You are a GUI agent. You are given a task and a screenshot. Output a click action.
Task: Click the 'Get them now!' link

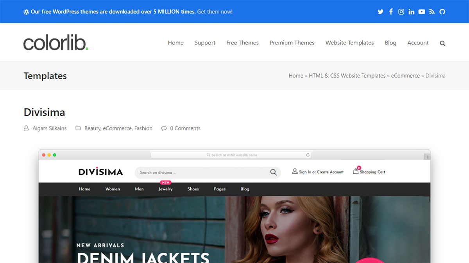(x=215, y=12)
